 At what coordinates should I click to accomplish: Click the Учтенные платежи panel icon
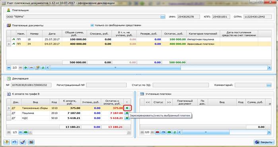tap(142, 94)
